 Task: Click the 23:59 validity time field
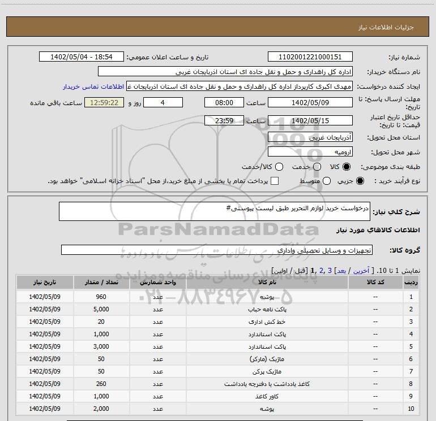click(x=224, y=120)
